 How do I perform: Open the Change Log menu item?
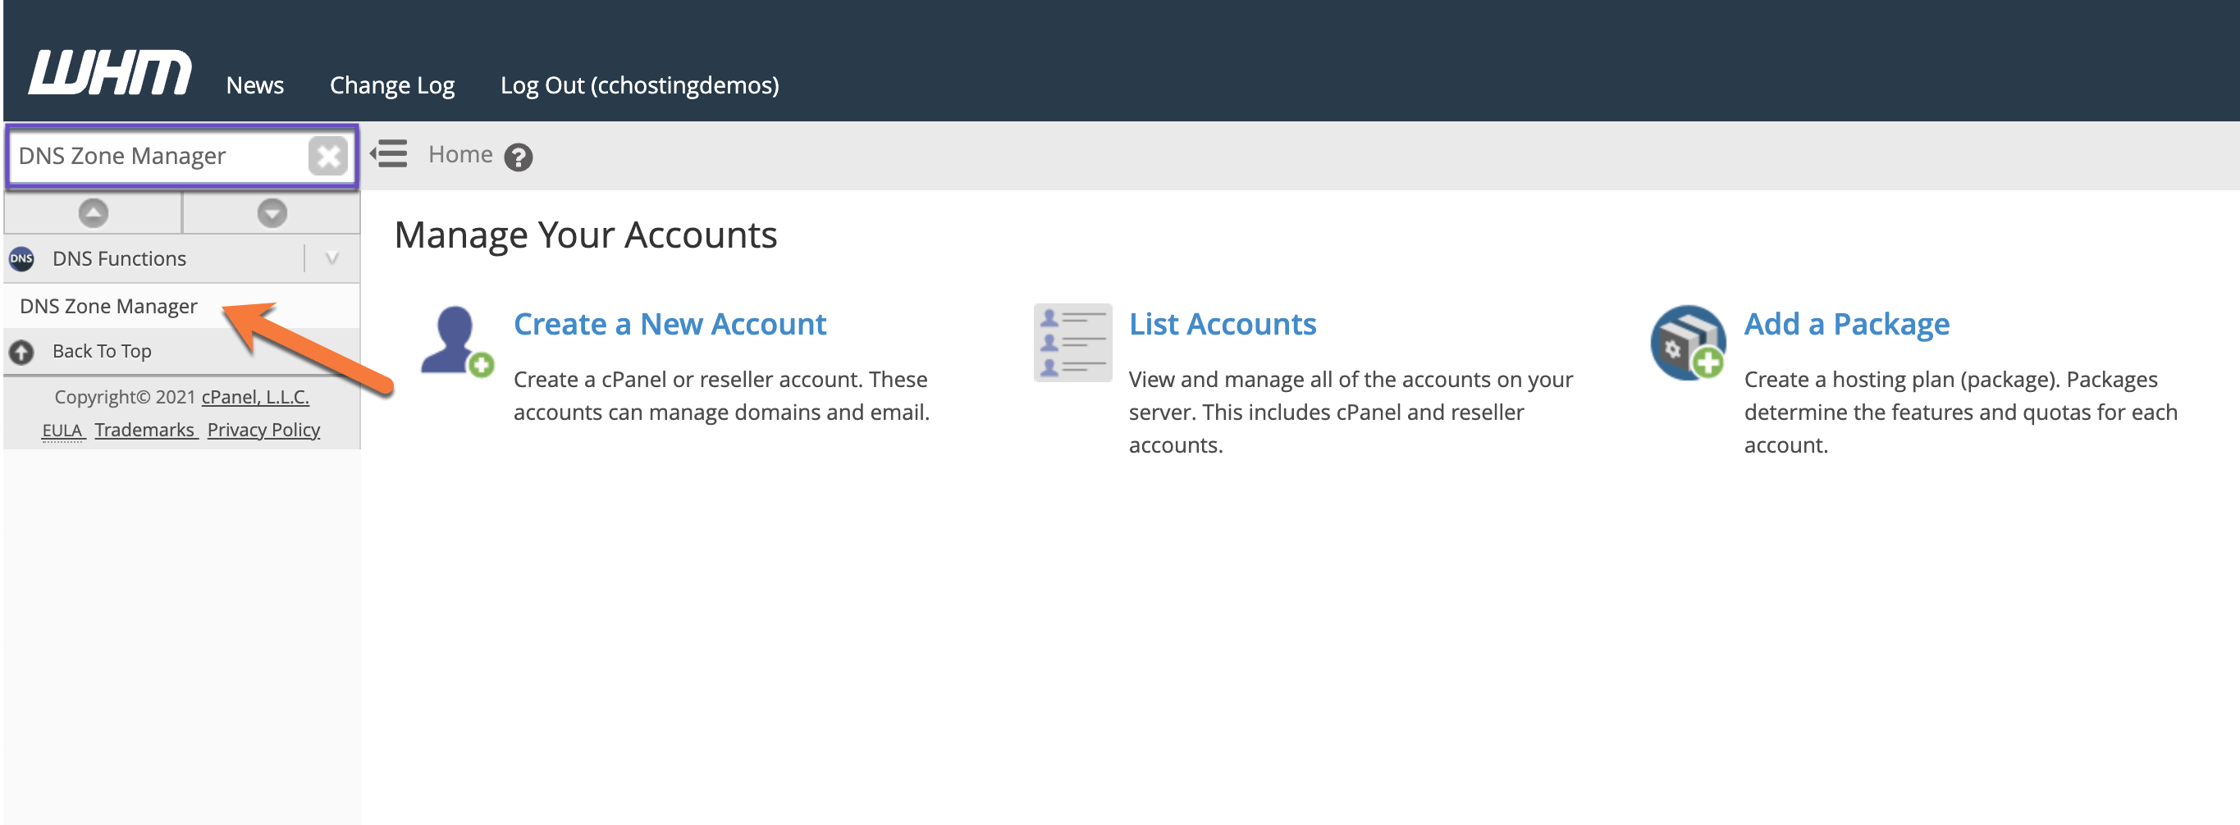[391, 85]
